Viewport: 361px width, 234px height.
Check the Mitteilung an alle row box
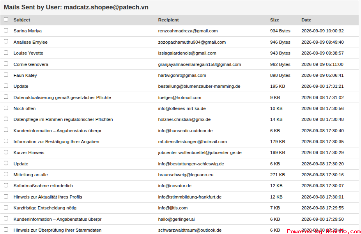coord(6,174)
